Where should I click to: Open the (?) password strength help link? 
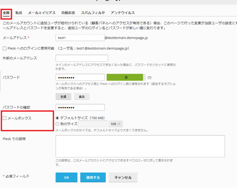149,77
